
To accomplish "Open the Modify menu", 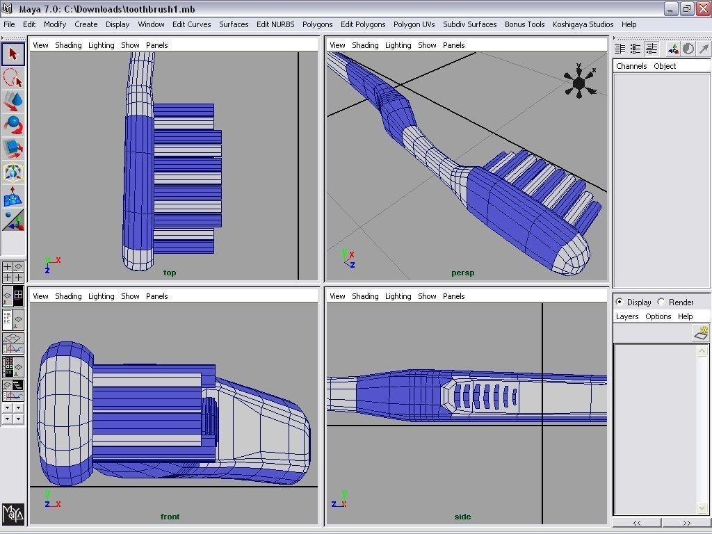I will [x=55, y=24].
